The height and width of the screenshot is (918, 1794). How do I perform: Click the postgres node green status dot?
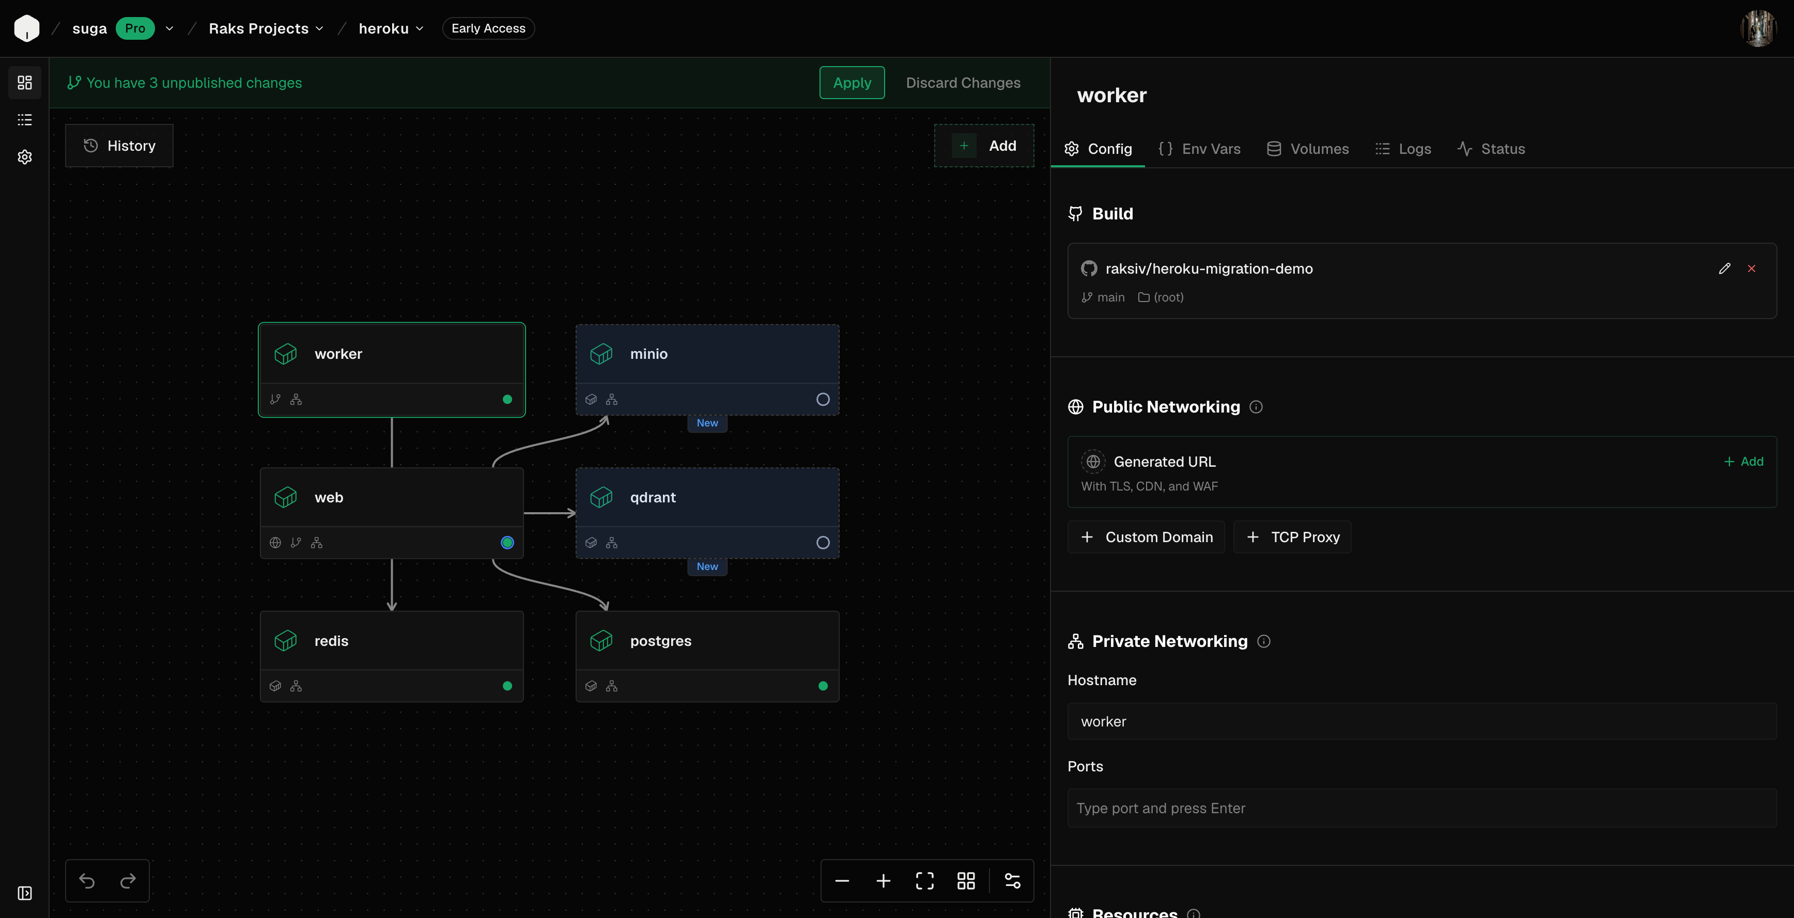point(823,686)
